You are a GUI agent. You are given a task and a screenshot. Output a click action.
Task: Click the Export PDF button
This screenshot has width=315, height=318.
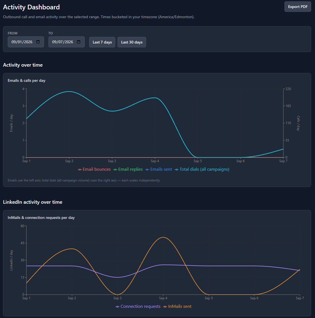pyautogui.click(x=298, y=7)
